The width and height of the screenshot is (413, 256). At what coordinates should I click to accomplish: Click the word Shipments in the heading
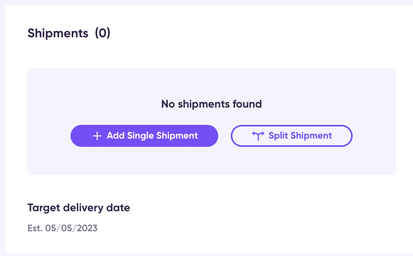[x=58, y=33]
